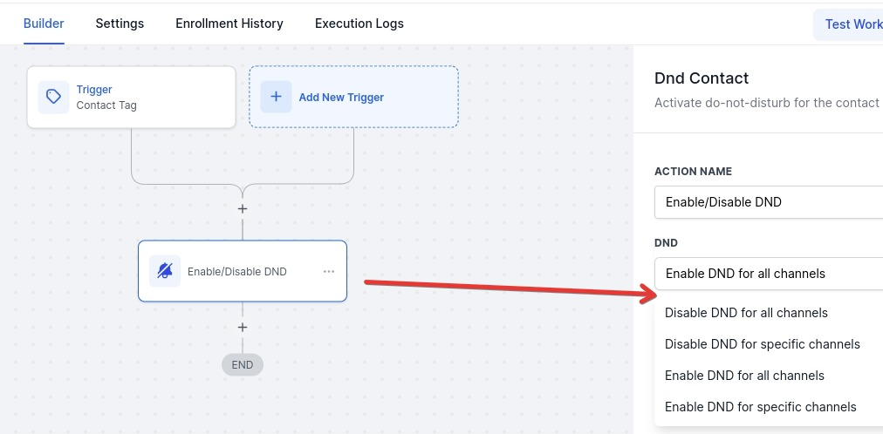The image size is (883, 434).
Task: Add a step below Enable/Disable DND node
Action: click(243, 328)
